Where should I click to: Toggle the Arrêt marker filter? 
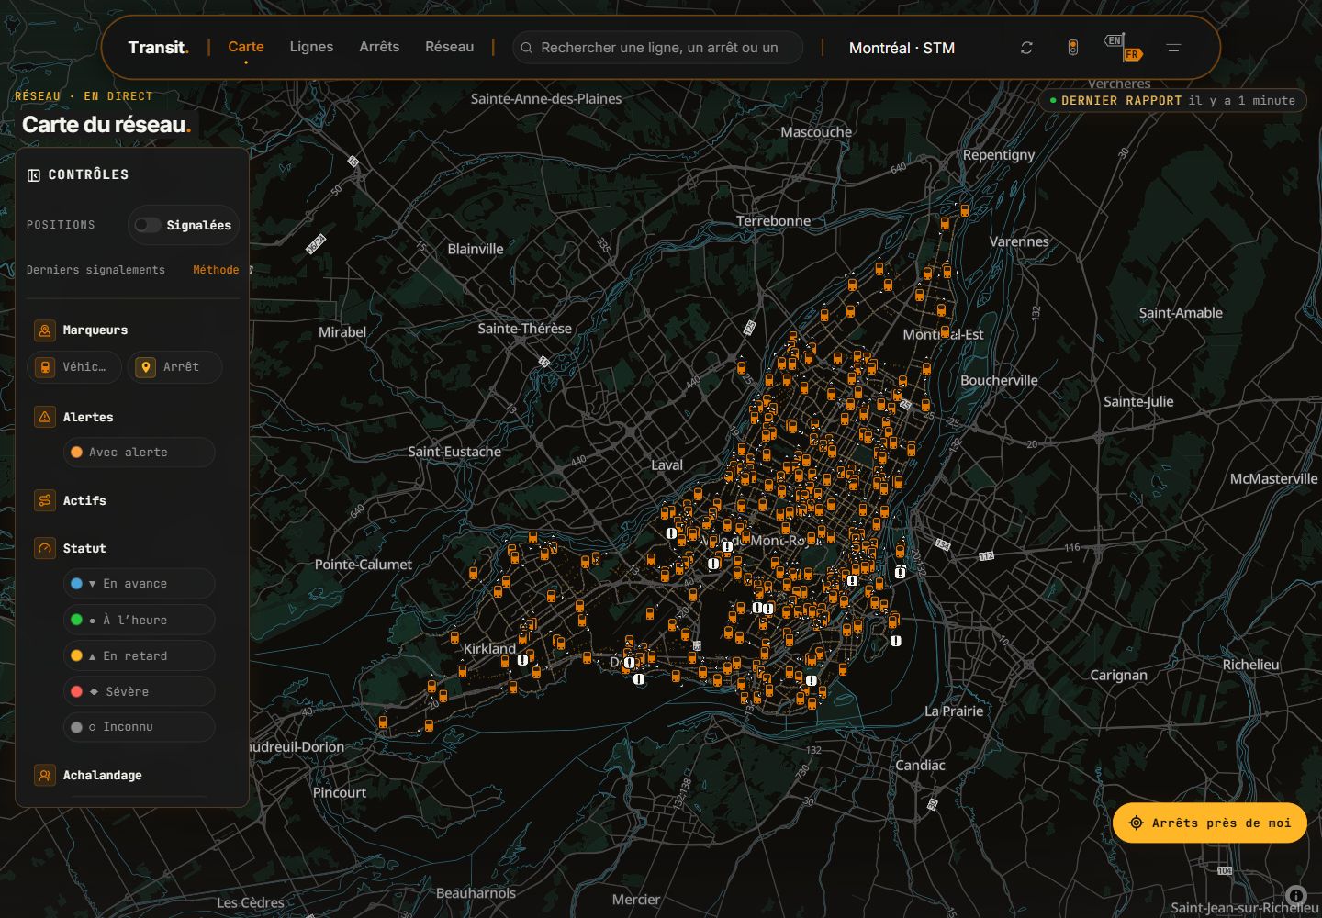pos(175,367)
